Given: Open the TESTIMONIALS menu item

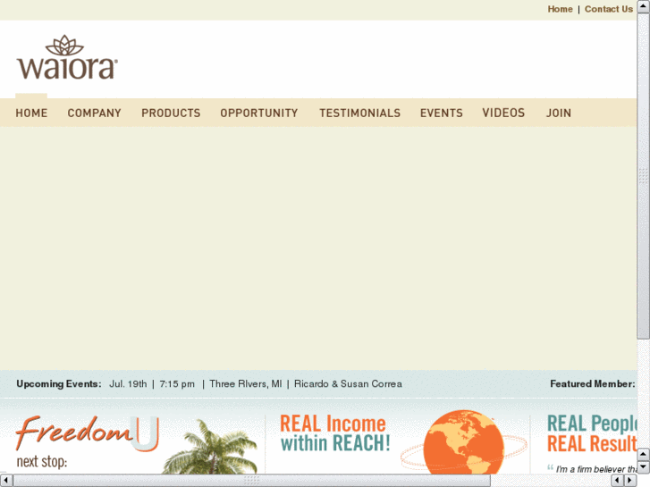Looking at the screenshot, I should 359,113.
